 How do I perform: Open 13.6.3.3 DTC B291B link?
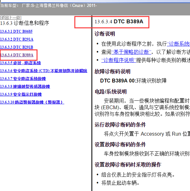coord(16,47)
